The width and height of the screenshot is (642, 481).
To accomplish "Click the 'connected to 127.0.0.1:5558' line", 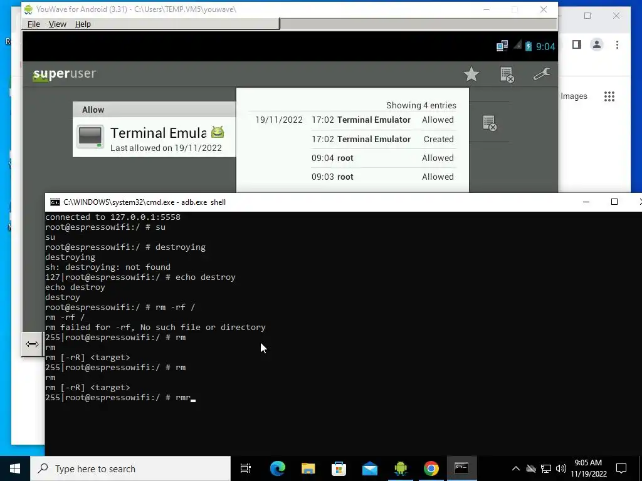I will 113,217.
